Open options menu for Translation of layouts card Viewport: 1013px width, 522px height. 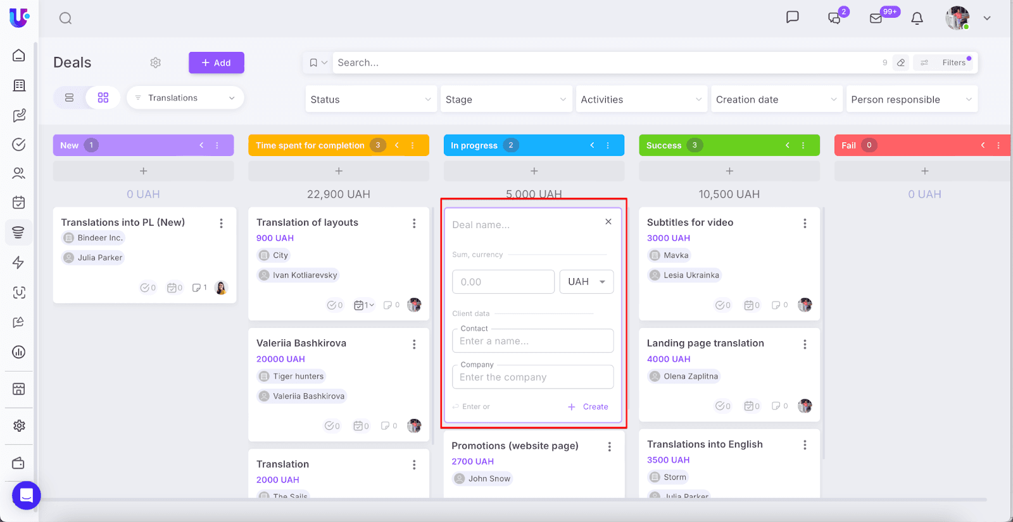tap(414, 223)
